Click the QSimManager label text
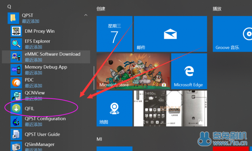Screen dimensions: 252x151 (x=40, y=144)
